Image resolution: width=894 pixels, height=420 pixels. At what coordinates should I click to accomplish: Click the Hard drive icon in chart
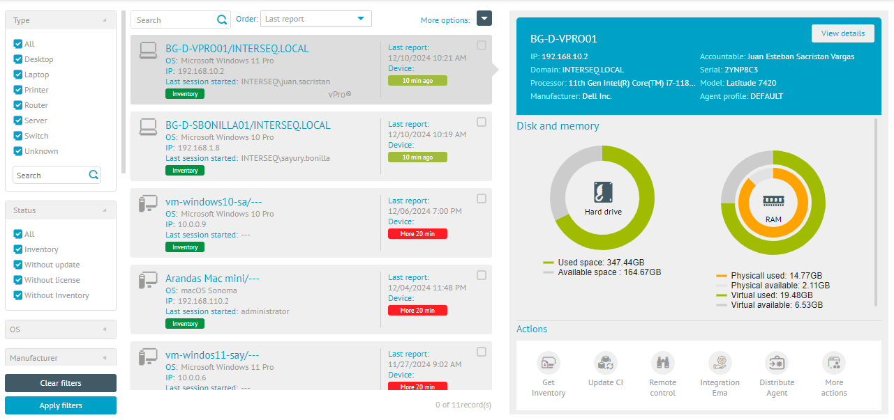point(603,192)
